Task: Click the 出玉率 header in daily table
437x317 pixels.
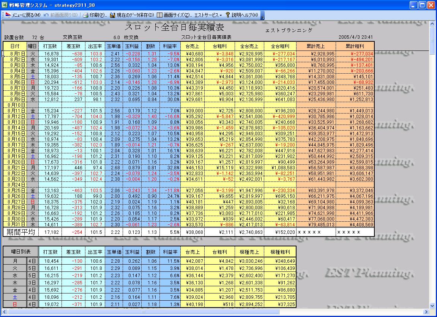Action: click(x=95, y=46)
